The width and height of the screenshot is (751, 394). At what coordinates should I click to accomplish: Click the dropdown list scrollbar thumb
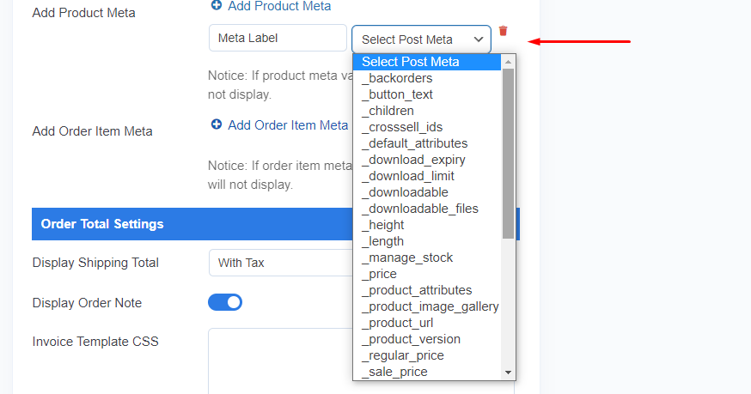point(508,154)
